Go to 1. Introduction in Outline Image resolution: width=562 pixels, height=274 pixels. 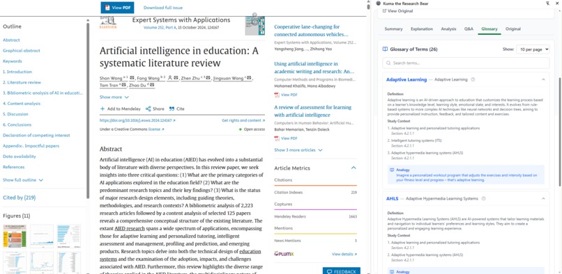[17, 72]
